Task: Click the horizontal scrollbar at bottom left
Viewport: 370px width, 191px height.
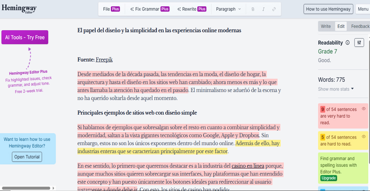Action: 26,188
